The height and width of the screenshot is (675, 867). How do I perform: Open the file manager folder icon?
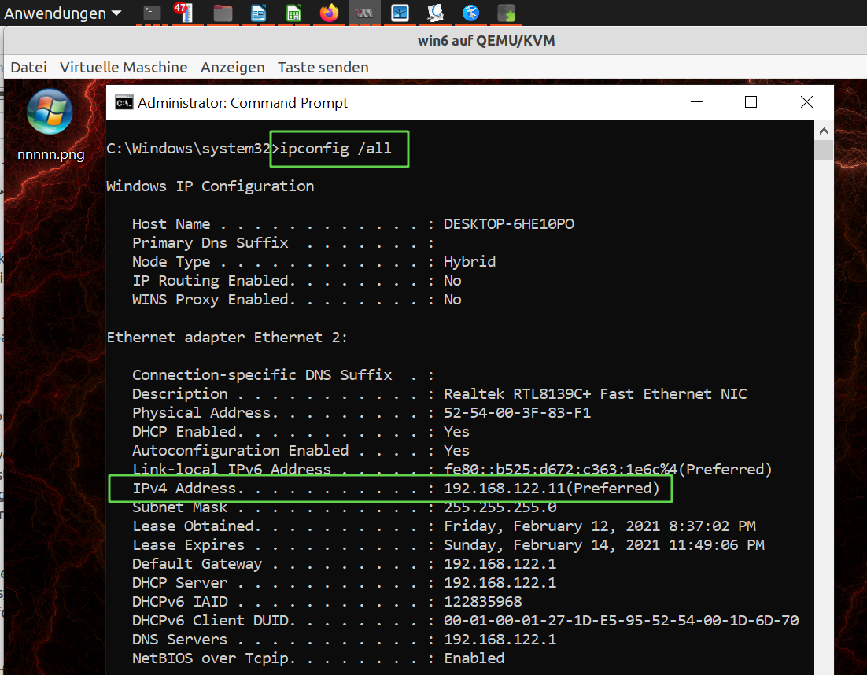click(223, 13)
